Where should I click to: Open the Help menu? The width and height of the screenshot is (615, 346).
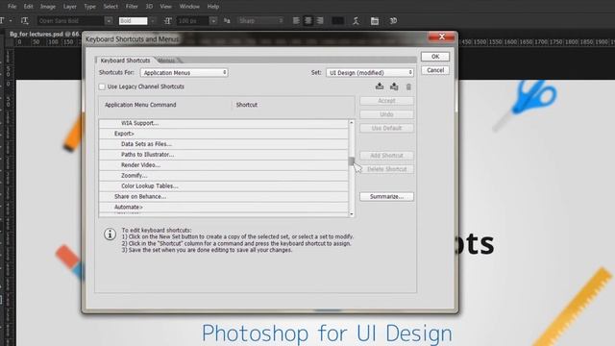click(213, 7)
